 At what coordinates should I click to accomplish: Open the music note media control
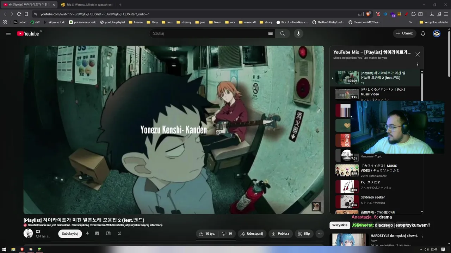(x=439, y=14)
